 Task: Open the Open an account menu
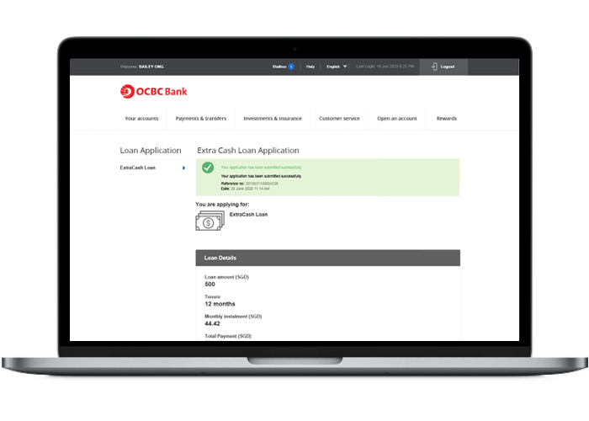tap(397, 119)
